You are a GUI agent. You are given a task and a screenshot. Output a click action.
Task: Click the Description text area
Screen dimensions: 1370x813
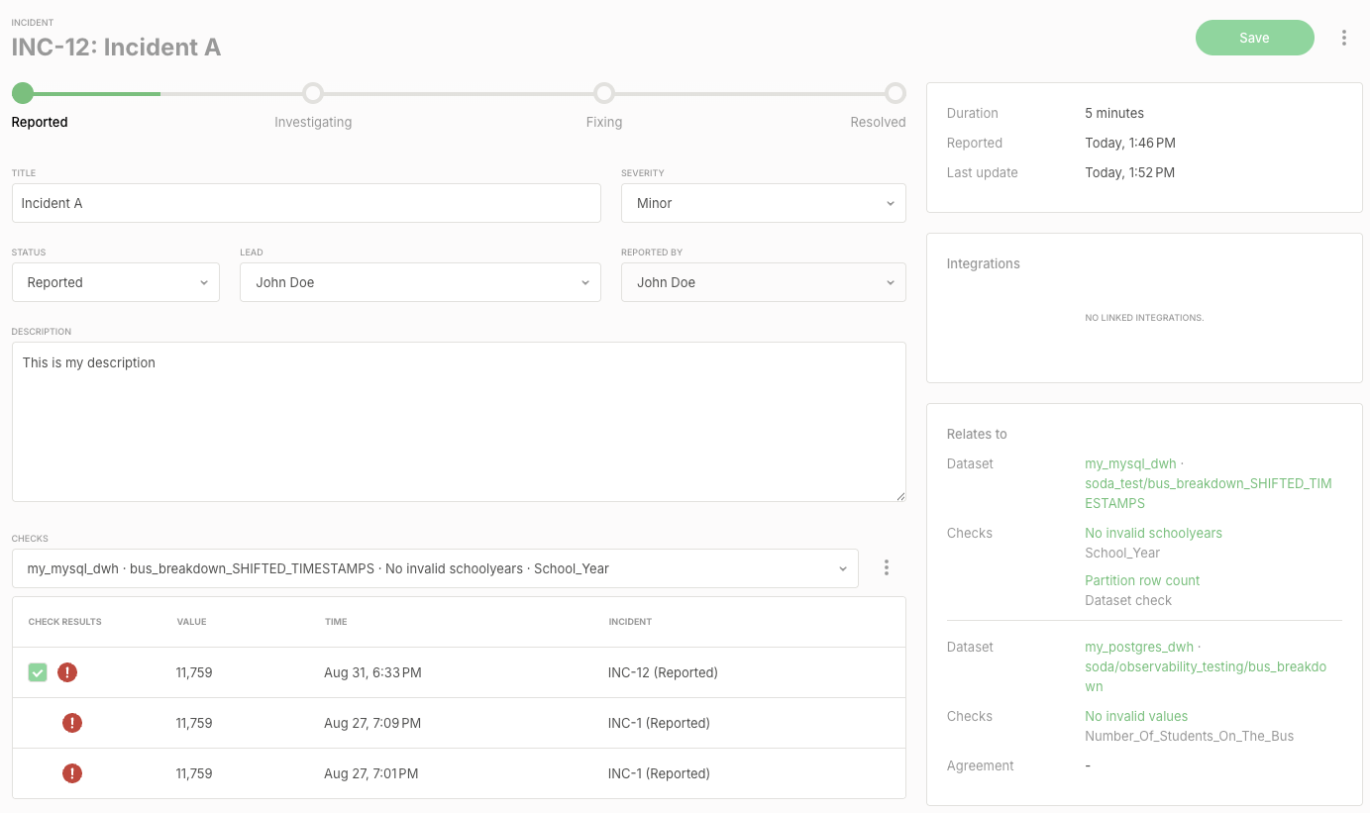459,422
